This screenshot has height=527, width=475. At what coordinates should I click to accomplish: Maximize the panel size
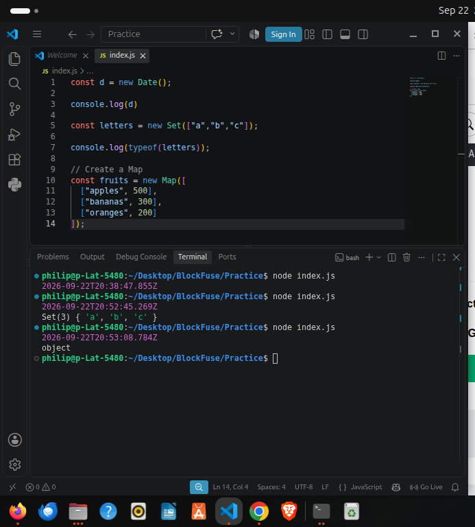441,257
